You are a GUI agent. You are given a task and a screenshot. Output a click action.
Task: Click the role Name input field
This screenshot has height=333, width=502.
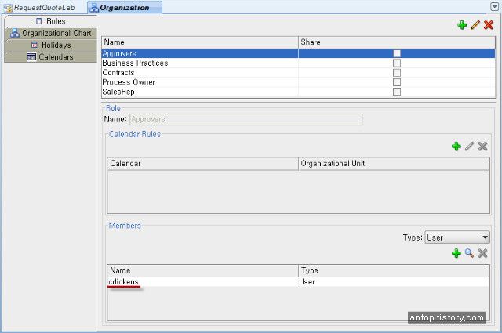(246, 119)
